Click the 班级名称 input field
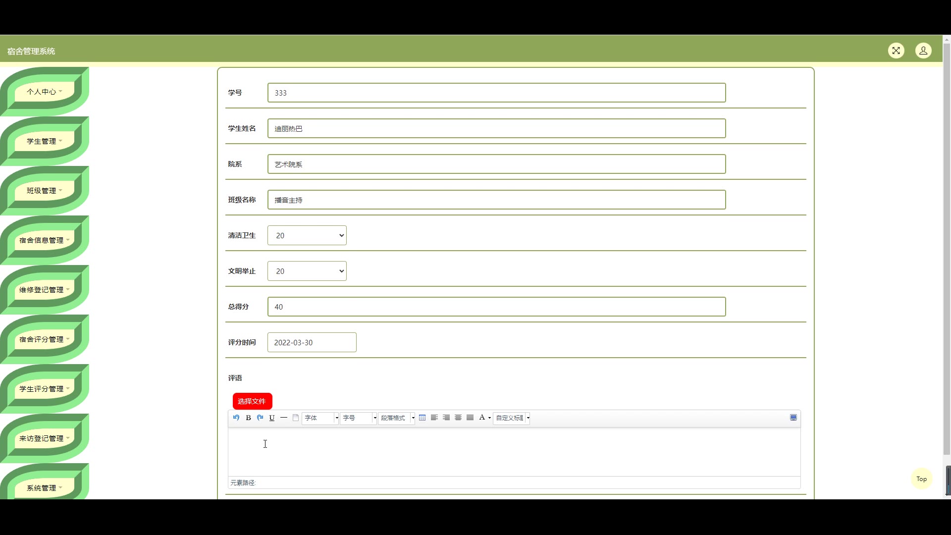951x535 pixels. [497, 200]
